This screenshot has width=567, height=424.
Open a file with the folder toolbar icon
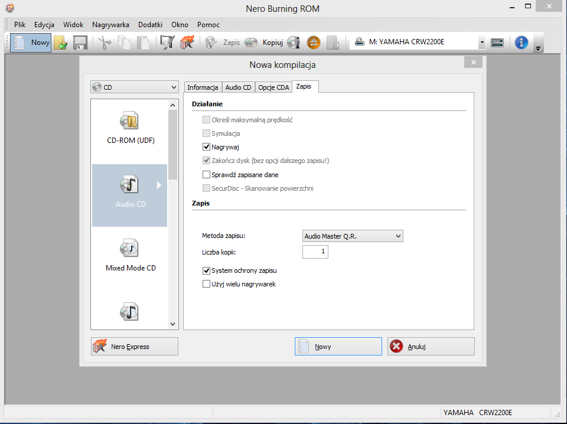click(x=61, y=43)
